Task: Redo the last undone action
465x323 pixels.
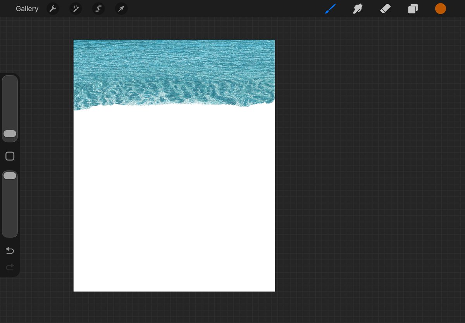Action: tap(10, 267)
